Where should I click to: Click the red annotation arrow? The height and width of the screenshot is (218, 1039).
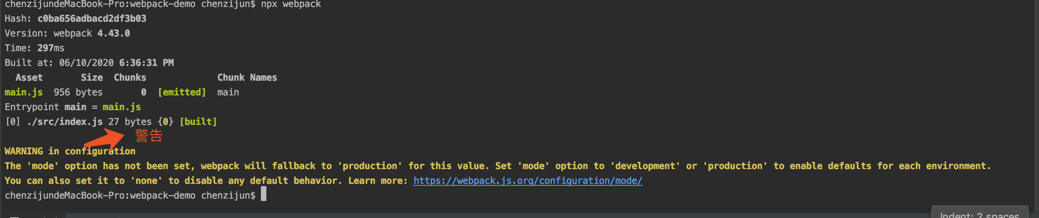tap(105, 139)
